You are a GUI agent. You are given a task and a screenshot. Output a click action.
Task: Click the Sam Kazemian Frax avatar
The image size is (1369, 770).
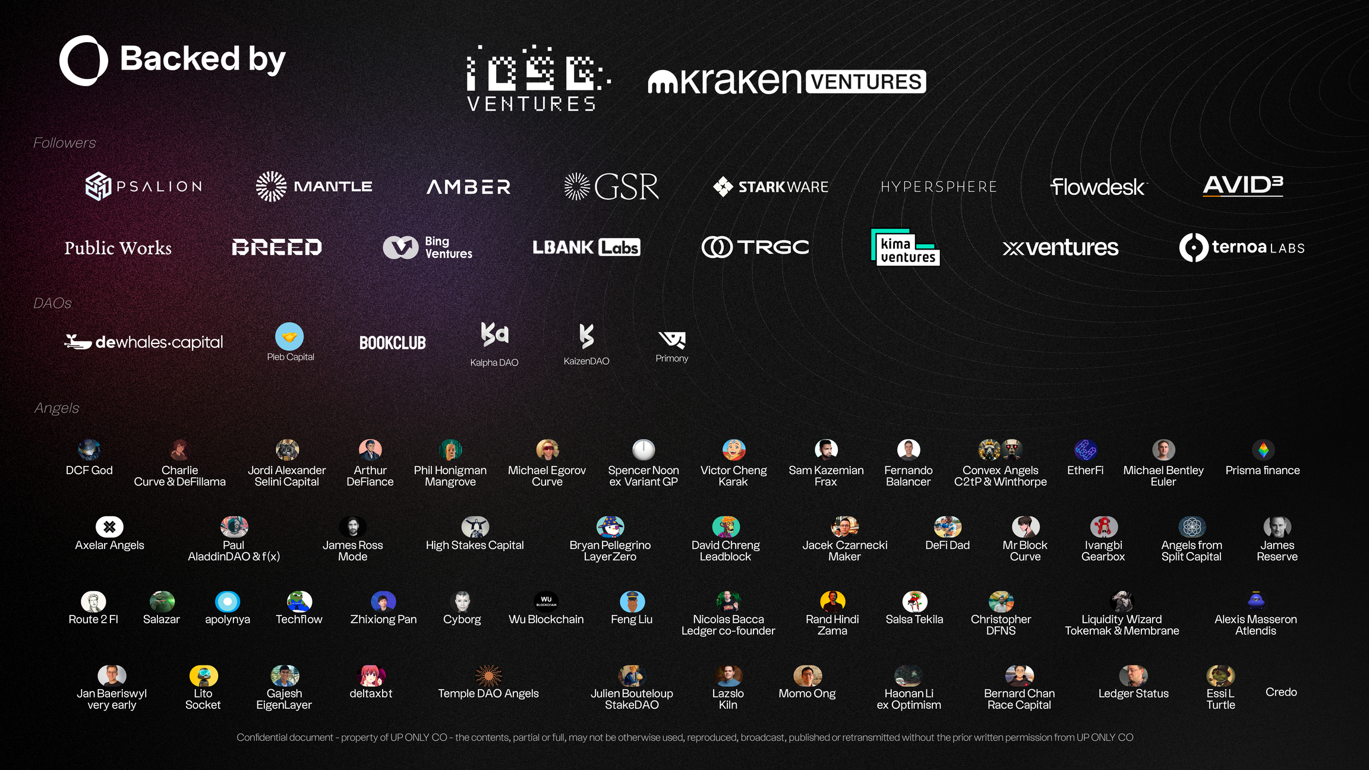(x=826, y=450)
